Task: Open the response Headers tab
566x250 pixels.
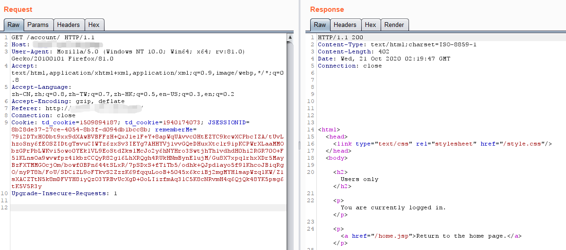Action: click(345, 25)
